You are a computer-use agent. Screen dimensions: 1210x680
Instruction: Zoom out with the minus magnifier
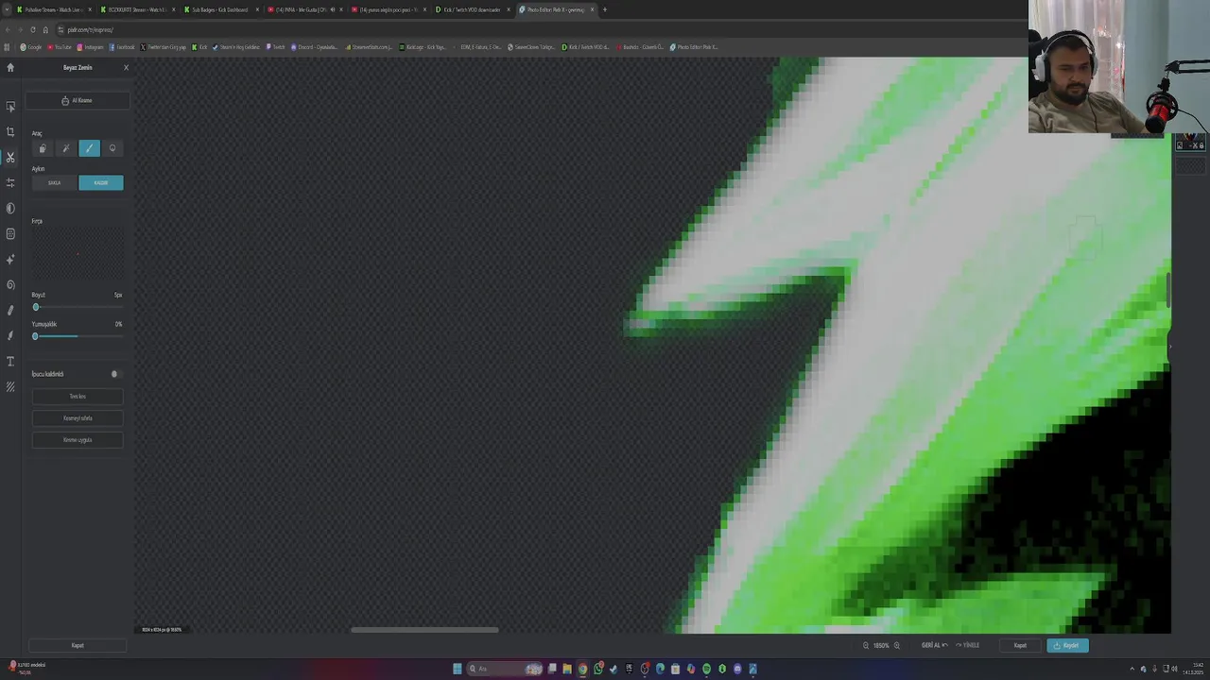(866, 646)
